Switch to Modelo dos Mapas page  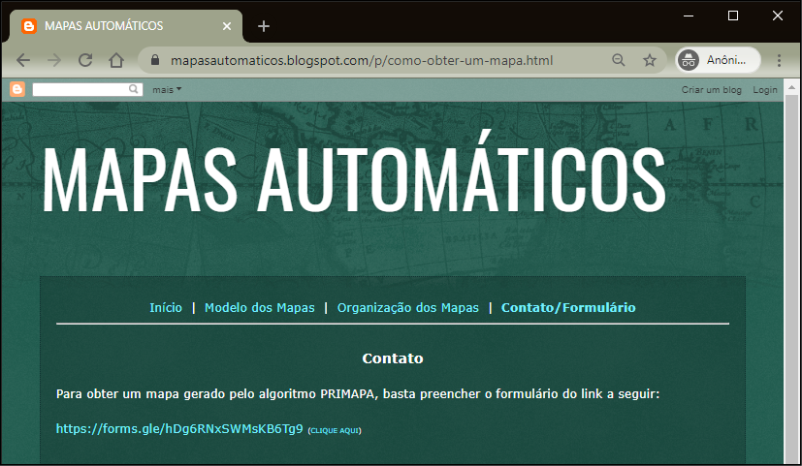coord(260,308)
